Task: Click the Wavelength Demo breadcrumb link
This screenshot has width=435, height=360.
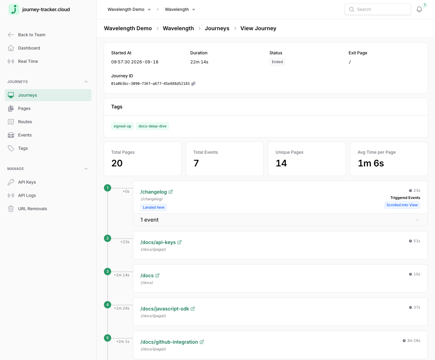Action: (128, 28)
